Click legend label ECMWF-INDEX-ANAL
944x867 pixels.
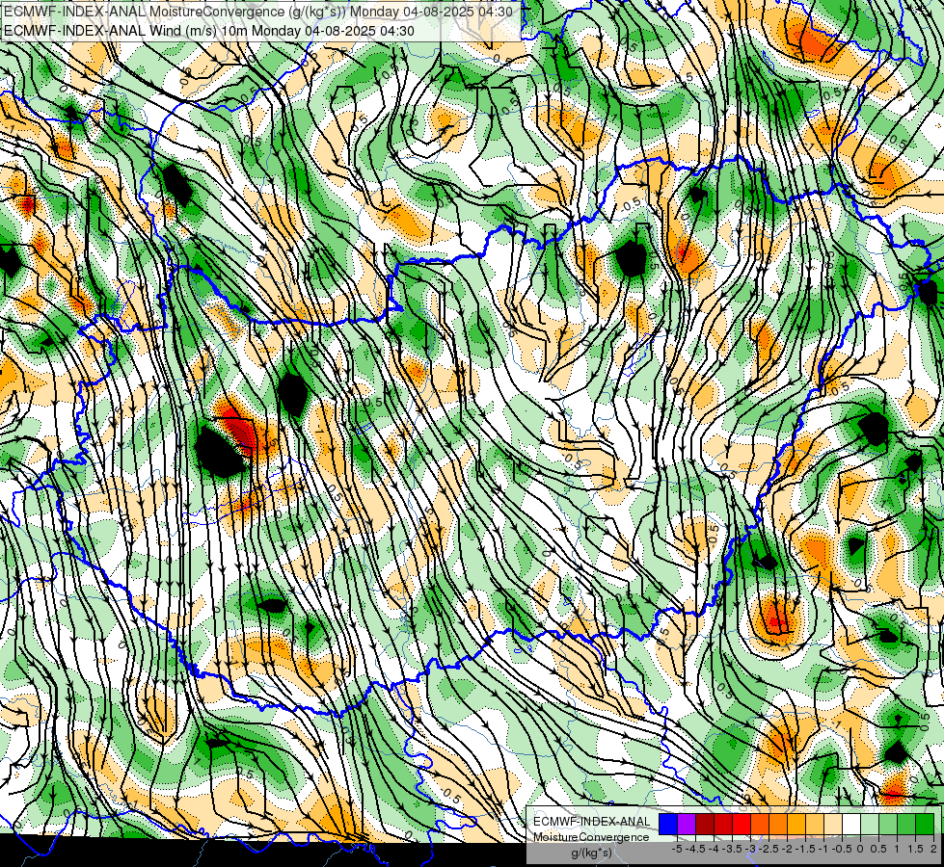(592, 822)
